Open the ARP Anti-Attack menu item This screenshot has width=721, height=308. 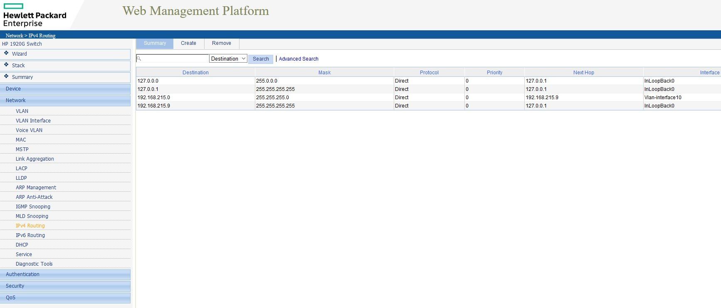point(34,197)
